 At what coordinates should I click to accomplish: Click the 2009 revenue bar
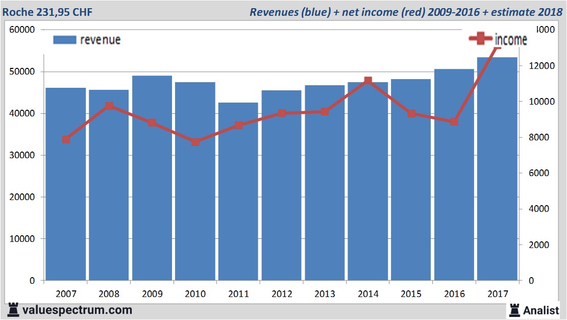(152, 179)
